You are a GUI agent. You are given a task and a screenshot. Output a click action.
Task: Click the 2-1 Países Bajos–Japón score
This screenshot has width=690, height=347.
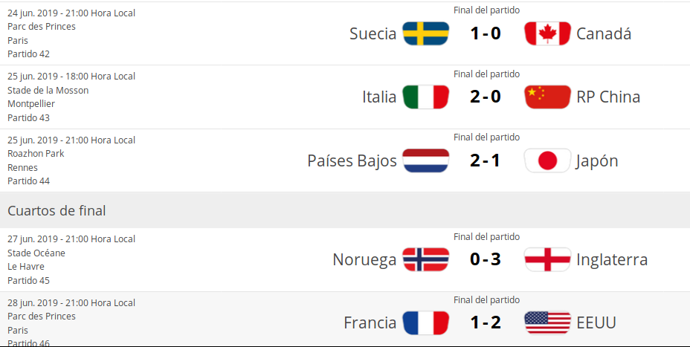486,161
